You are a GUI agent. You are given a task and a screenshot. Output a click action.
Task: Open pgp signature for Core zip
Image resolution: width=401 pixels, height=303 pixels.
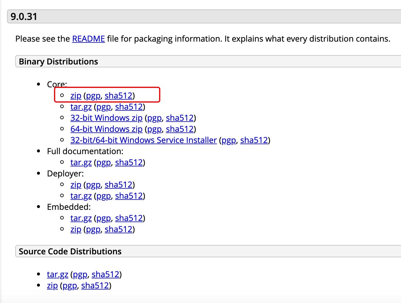pos(93,96)
